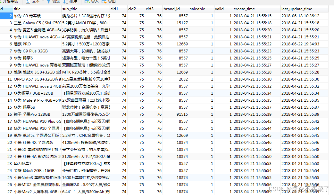Select sub_title cell R15星空紫特别版
This screenshot has height=195, width=334.
click(86, 79)
